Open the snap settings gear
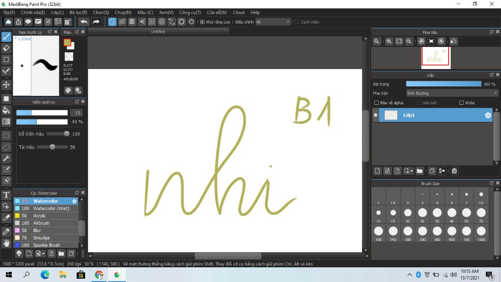The image size is (501, 282). coord(191,22)
